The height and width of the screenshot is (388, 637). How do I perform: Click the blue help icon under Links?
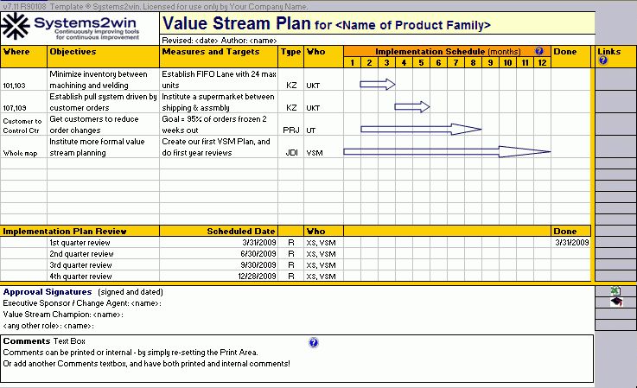603,60
